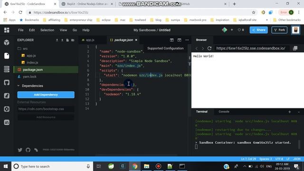Viewport: 304px width, 171px height.
Task: Open index.js in the file tree
Action: (x=32, y=63)
